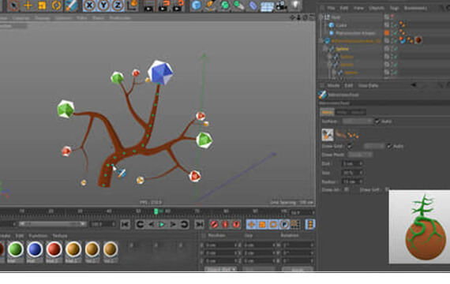Go back in attribute manager history arrow
The image size is (450, 284).
coord(414,85)
